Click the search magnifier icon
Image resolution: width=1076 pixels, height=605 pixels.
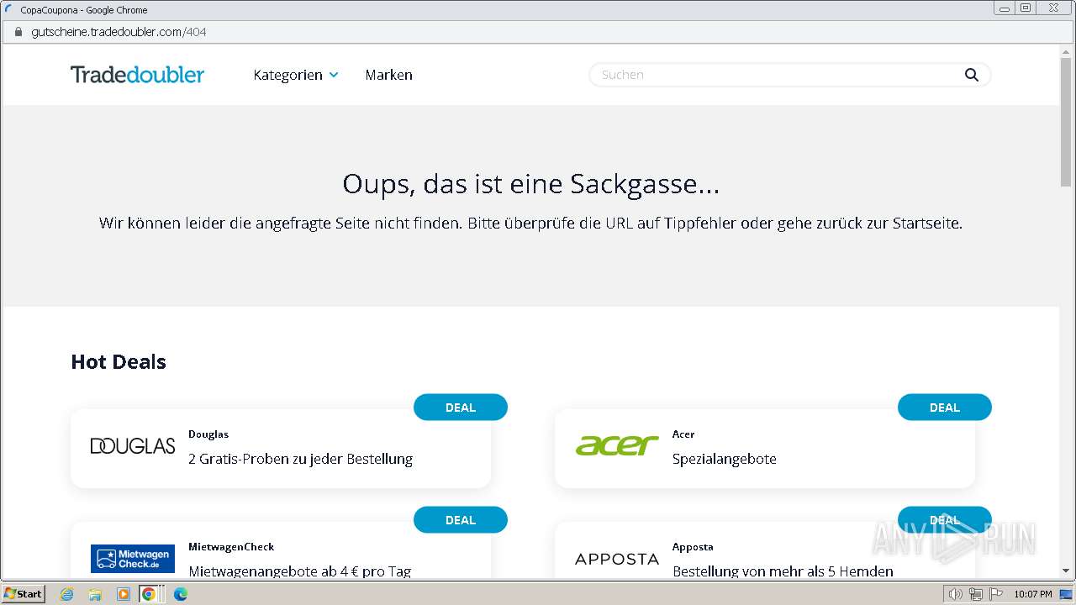pos(972,75)
